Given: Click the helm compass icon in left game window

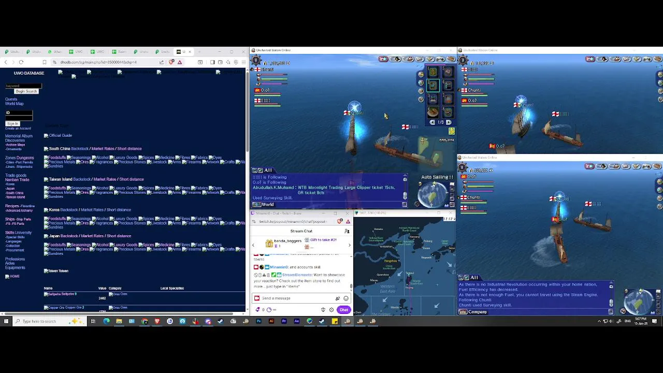Looking at the screenshot, I should (x=256, y=61).
